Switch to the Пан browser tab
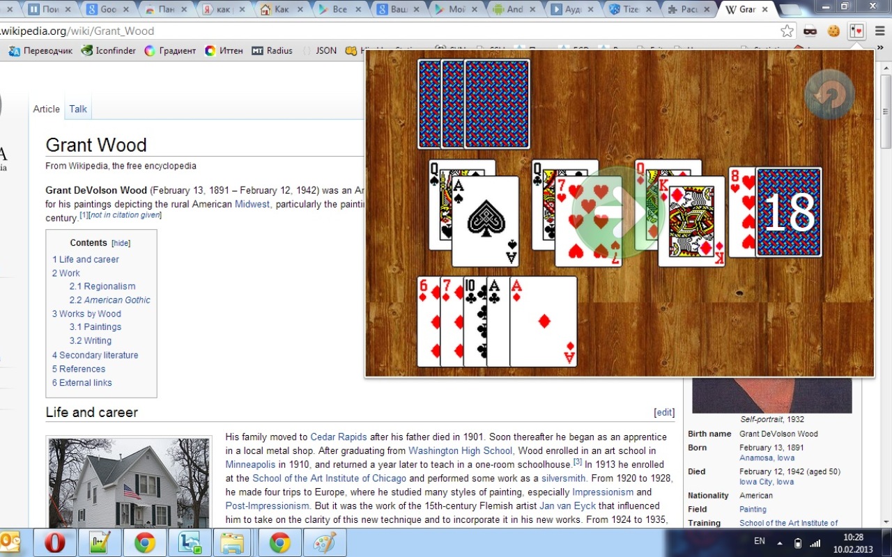Image resolution: width=892 pixels, height=557 pixels. coord(166,9)
